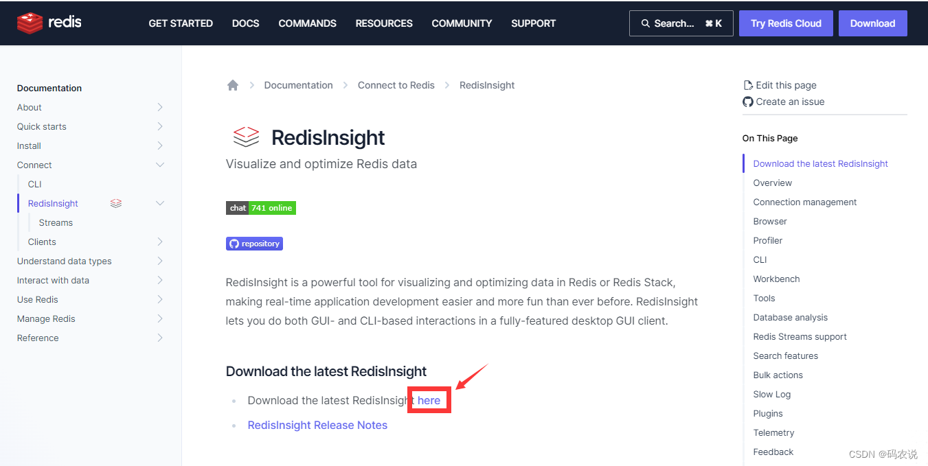Click the Download button in the header
Screen dimensions: 928x466
[x=873, y=23]
